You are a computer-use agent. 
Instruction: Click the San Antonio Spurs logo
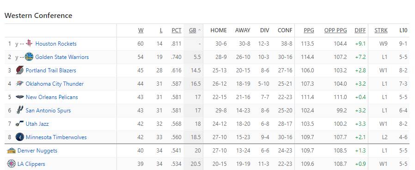pos(20,110)
